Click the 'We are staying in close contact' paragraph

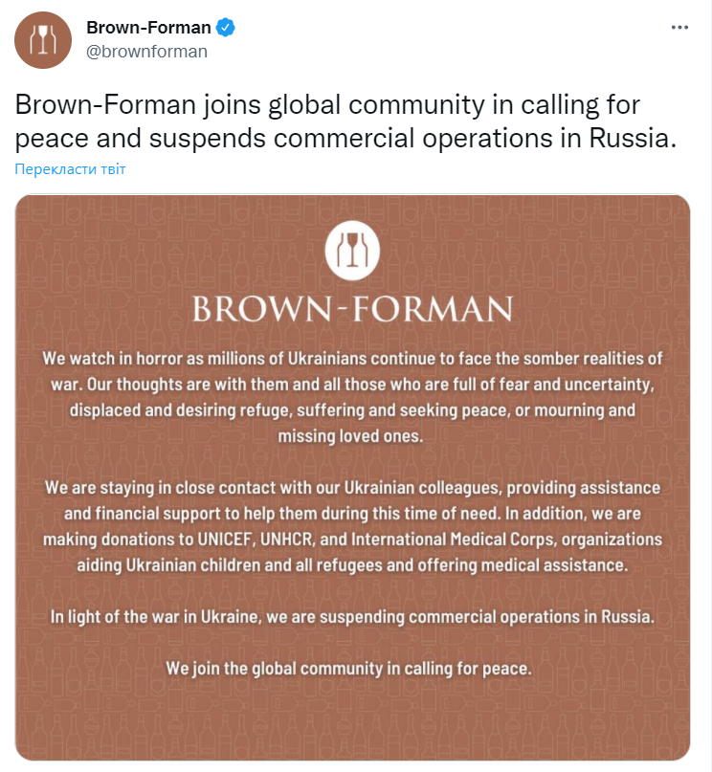pos(352,525)
